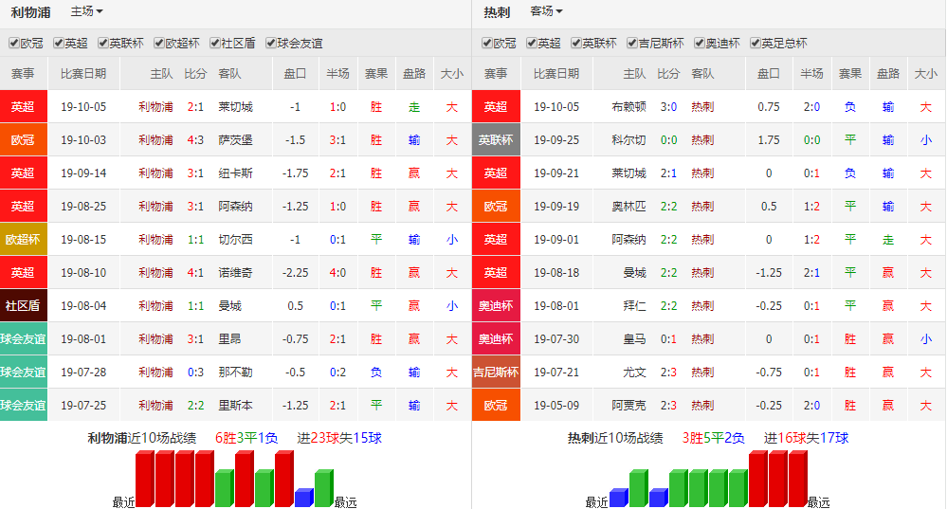Click 英超 tag for 利物浦 vs 莱切城
947x509 pixels.
tap(23, 107)
